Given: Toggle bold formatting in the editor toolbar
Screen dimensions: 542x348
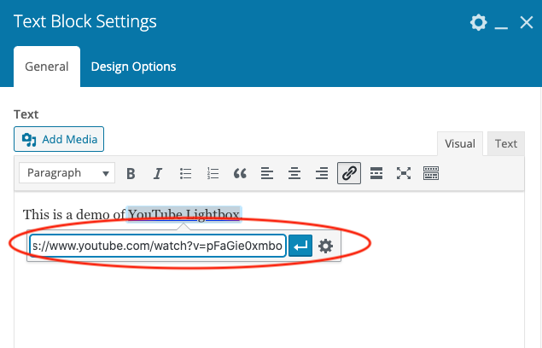Looking at the screenshot, I should click(x=131, y=173).
